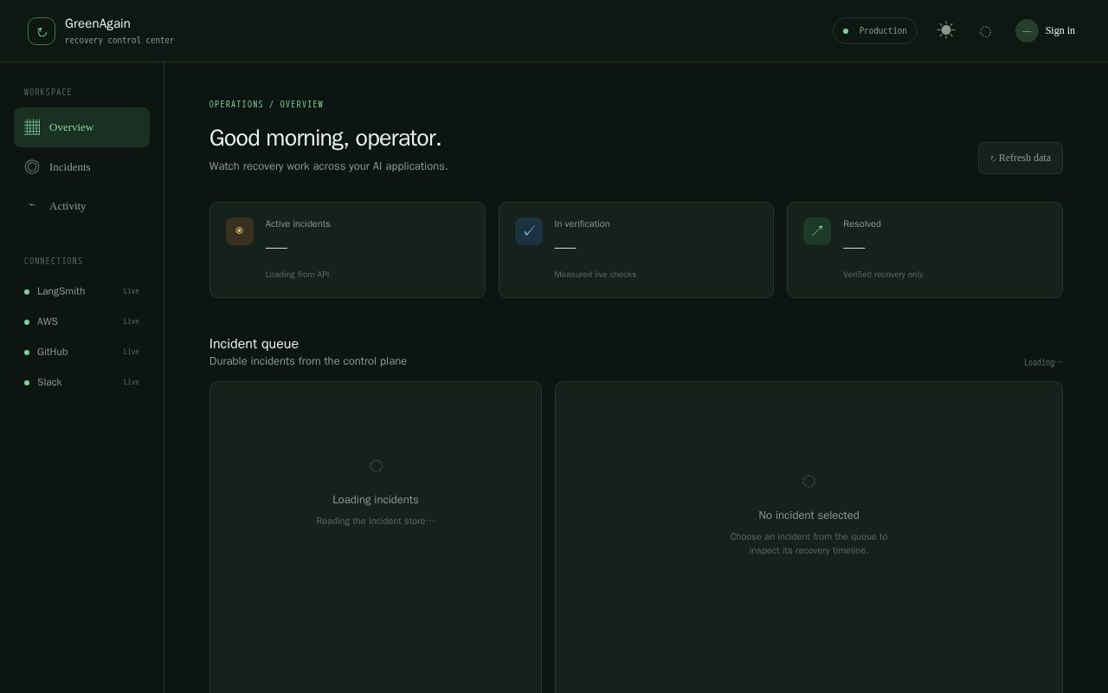Select the Slack connection

[81, 382]
